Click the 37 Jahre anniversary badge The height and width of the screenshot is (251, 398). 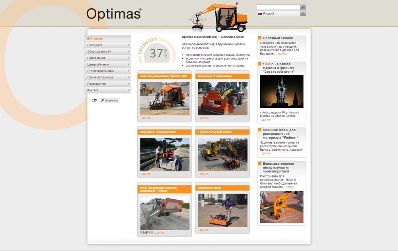point(157,51)
